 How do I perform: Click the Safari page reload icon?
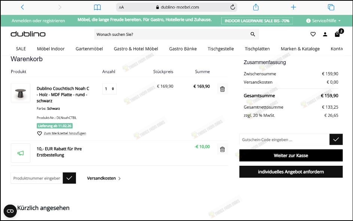[232, 7]
